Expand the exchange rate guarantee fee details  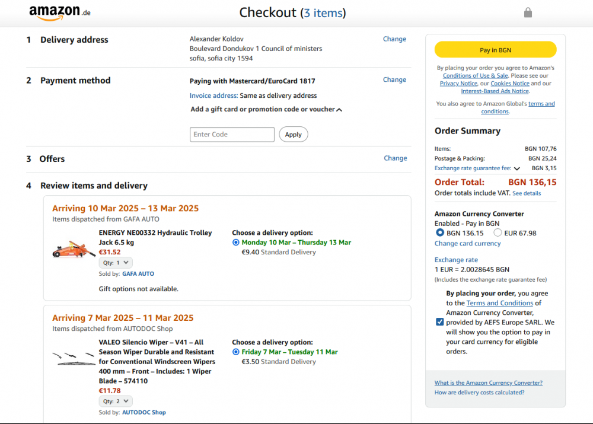click(517, 168)
